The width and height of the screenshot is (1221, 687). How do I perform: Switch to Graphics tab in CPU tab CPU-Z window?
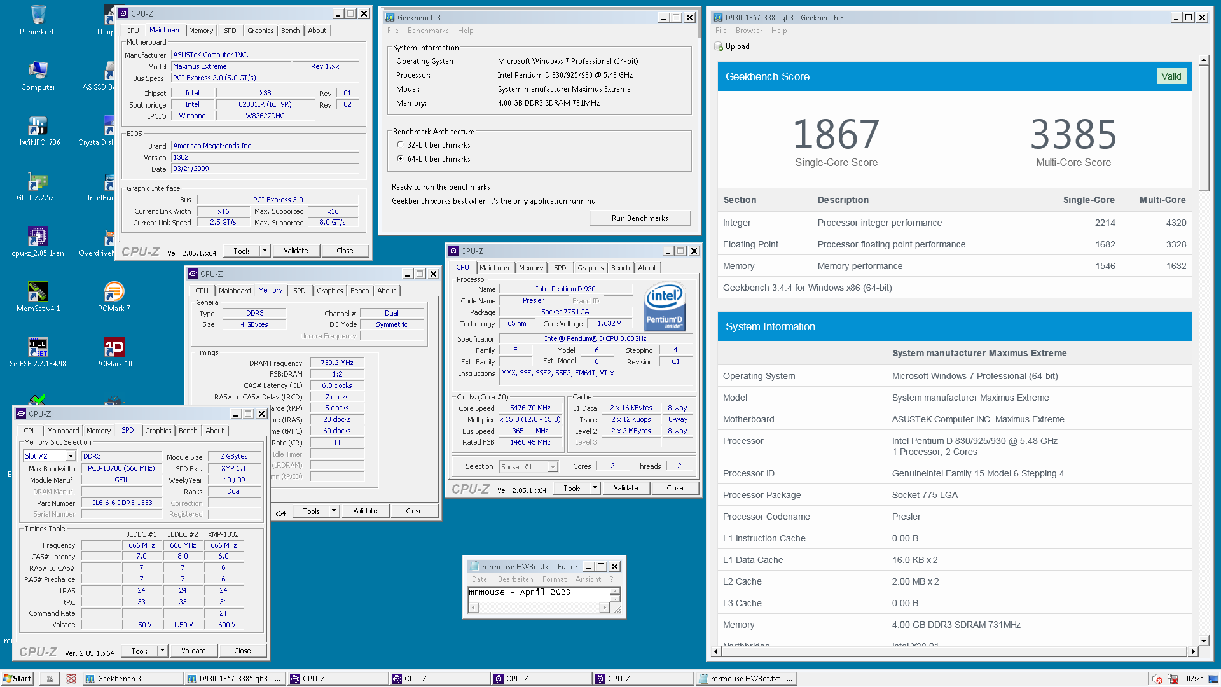pos(590,268)
